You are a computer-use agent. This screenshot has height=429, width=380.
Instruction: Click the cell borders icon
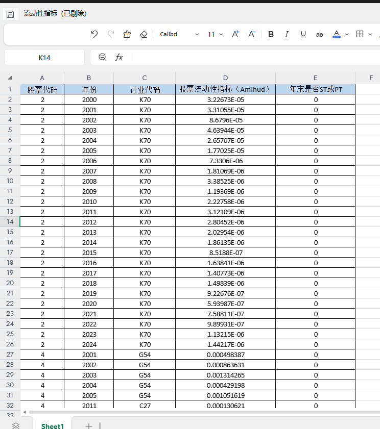tap(360, 34)
